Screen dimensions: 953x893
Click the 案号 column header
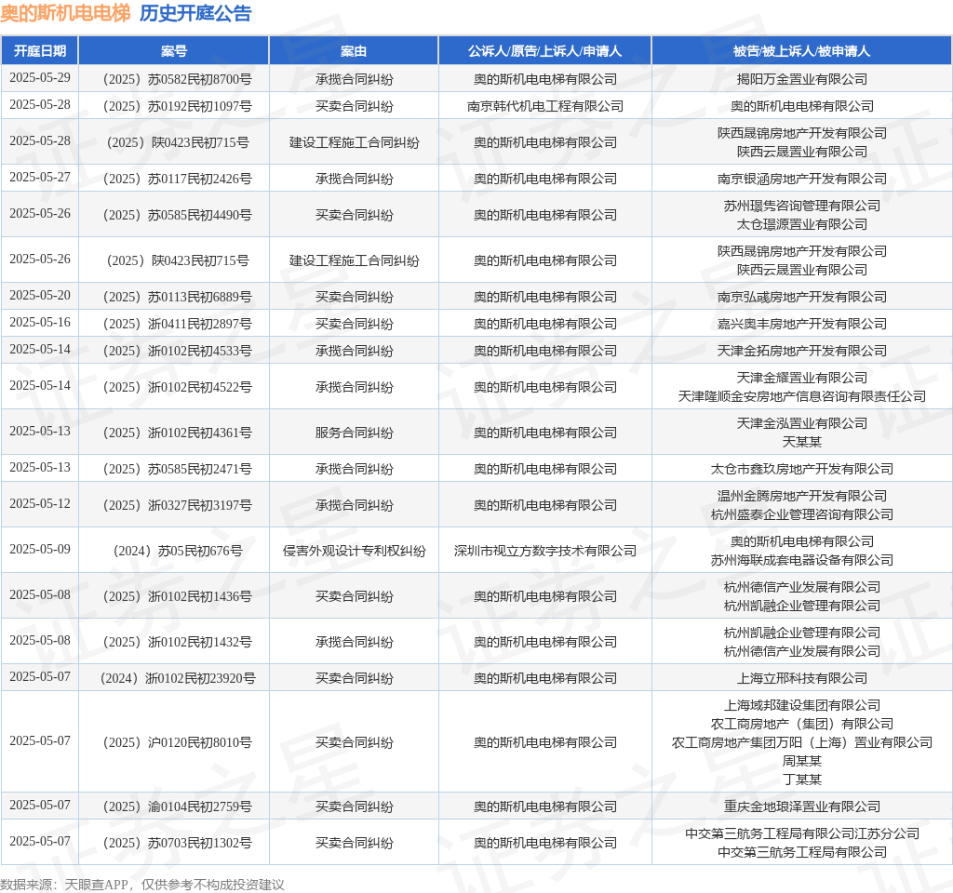coord(174,51)
